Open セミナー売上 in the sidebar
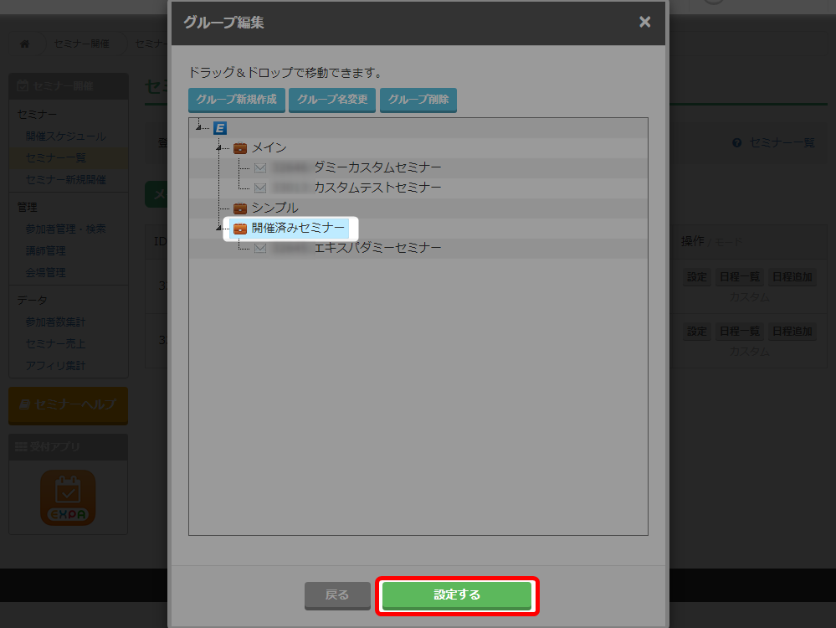Image resolution: width=836 pixels, height=628 pixels. tap(55, 344)
